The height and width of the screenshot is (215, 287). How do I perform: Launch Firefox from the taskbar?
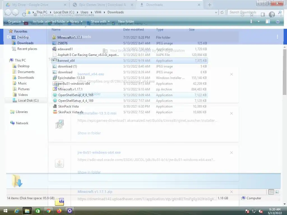(x=59, y=211)
